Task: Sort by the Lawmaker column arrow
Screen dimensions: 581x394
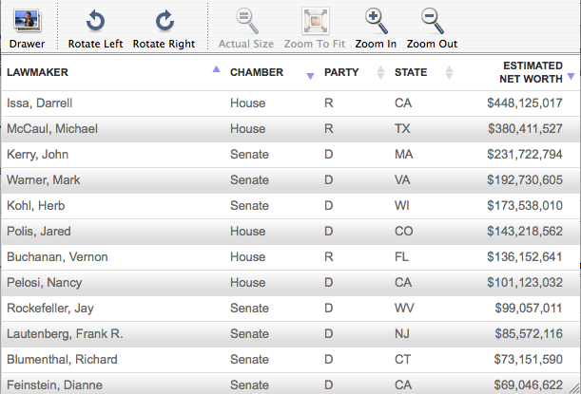Action: 216,69
